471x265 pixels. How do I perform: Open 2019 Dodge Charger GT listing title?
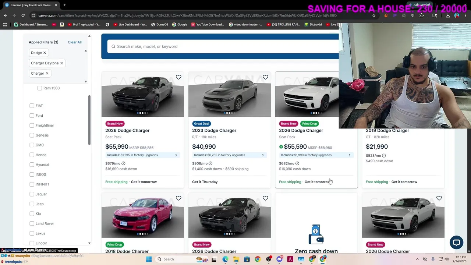point(387,131)
